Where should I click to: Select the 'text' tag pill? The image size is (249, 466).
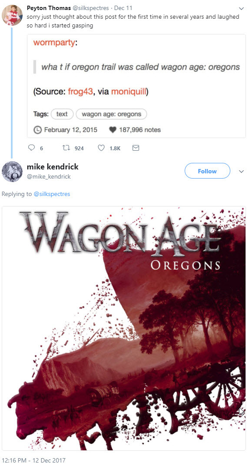pos(62,114)
